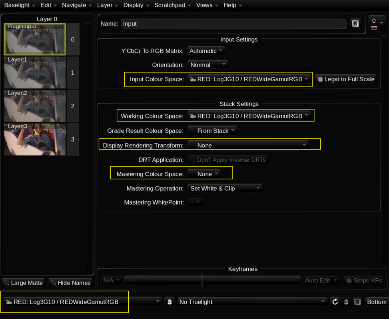The height and width of the screenshot is (319, 389).
Task: Click the "Stack Settings" section title
Action: point(239,104)
